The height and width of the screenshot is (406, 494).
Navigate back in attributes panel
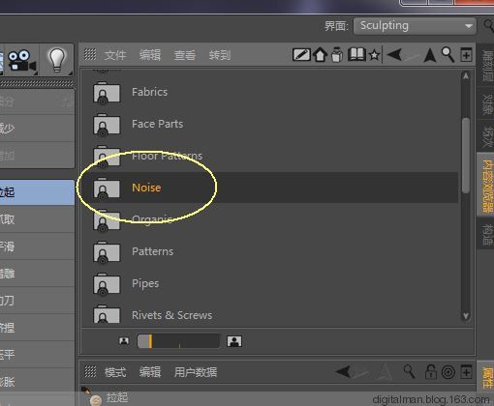point(343,372)
